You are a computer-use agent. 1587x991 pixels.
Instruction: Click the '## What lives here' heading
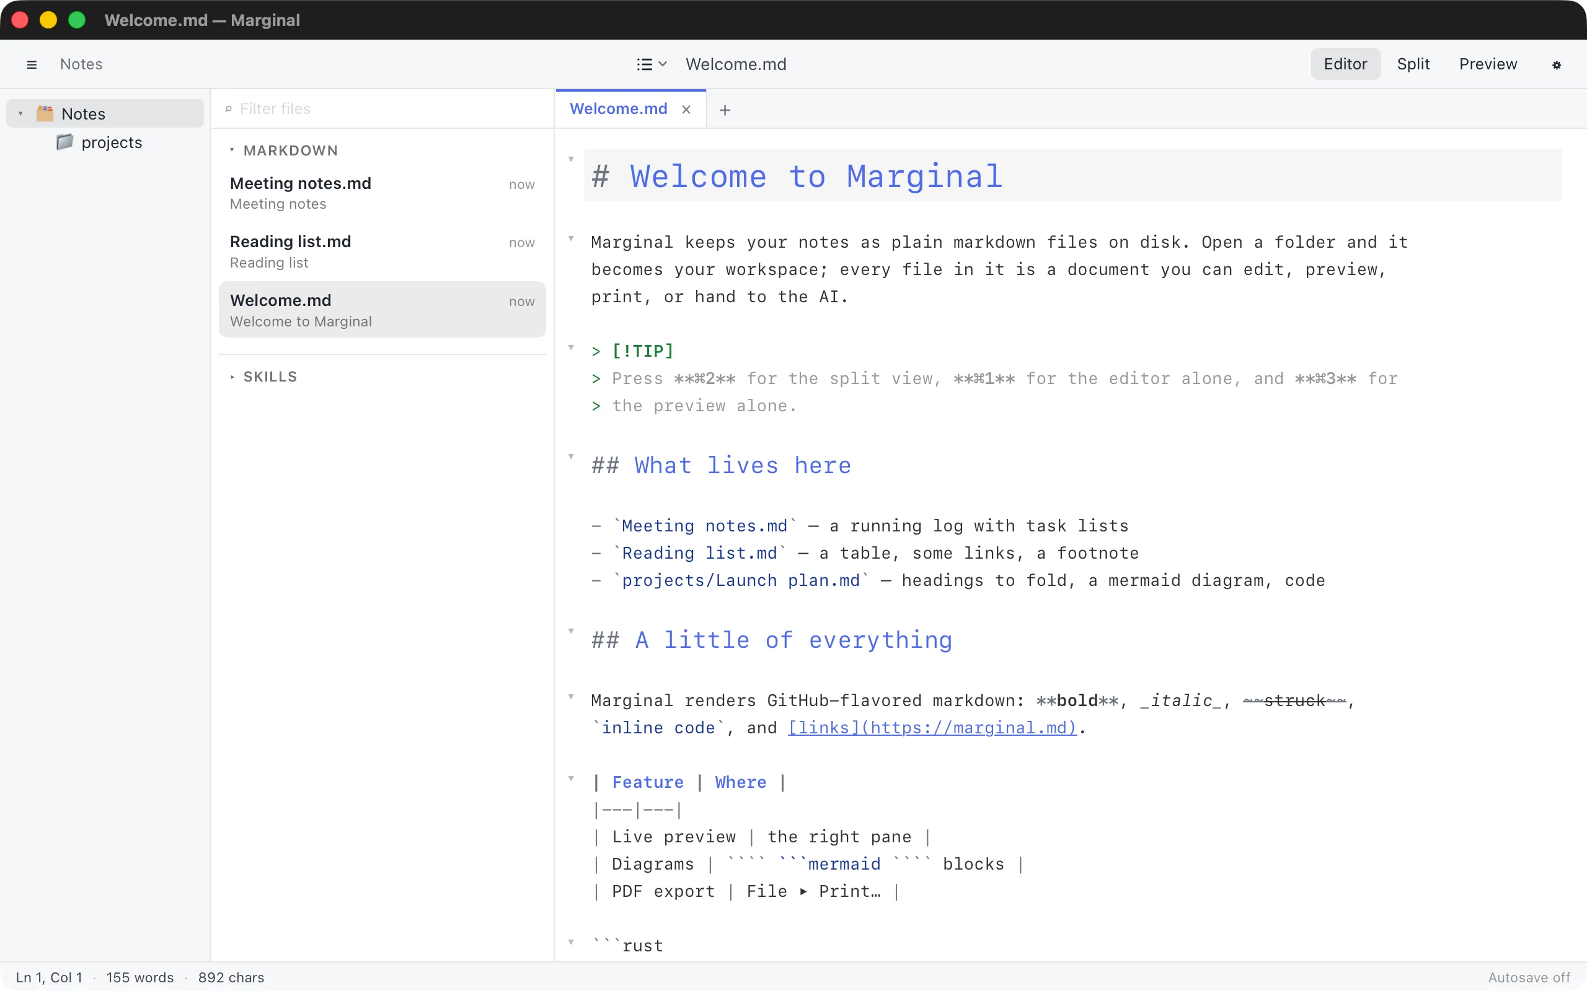click(x=721, y=465)
